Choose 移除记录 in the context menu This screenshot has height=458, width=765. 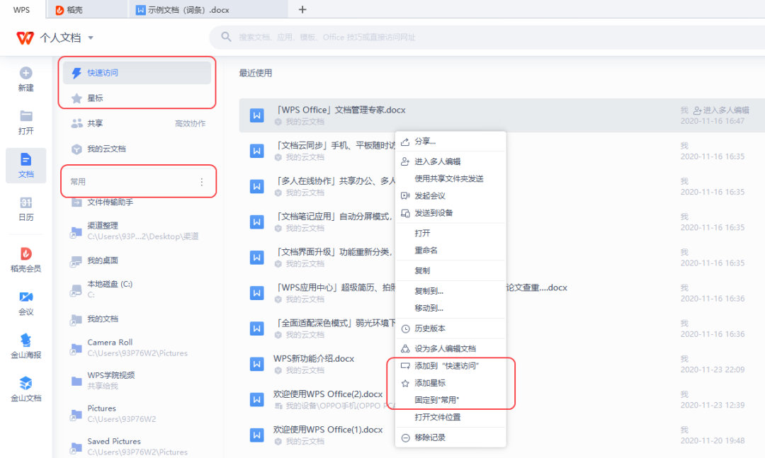[x=450, y=437]
